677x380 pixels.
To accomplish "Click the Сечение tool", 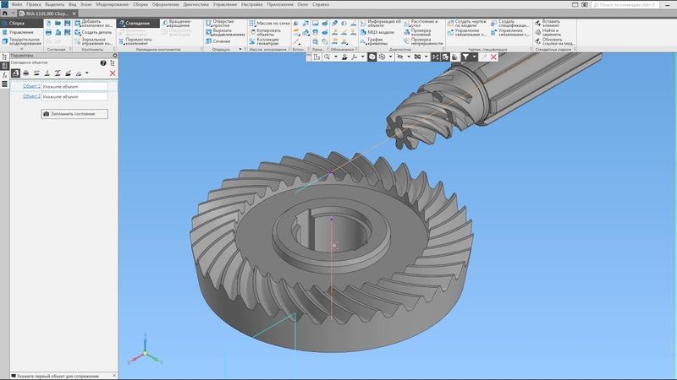I will [x=221, y=41].
